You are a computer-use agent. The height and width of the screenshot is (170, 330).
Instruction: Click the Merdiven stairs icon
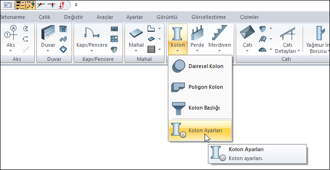click(220, 33)
